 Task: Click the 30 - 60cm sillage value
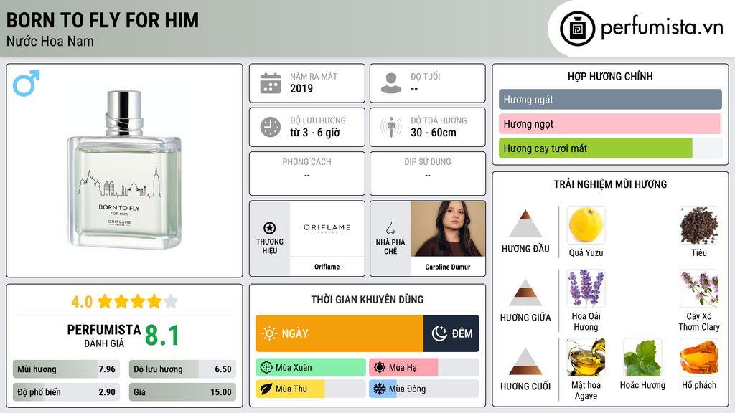(x=434, y=133)
